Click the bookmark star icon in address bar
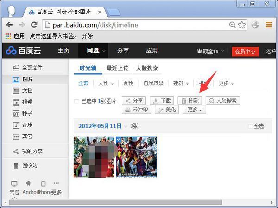This screenshot has height=208, width=278. (241, 25)
